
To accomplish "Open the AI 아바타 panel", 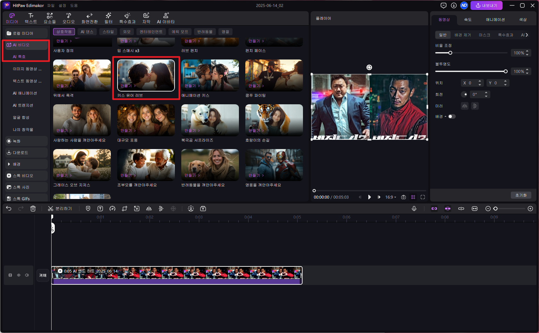I will click(x=166, y=18).
